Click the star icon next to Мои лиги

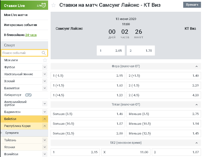[45, 60]
